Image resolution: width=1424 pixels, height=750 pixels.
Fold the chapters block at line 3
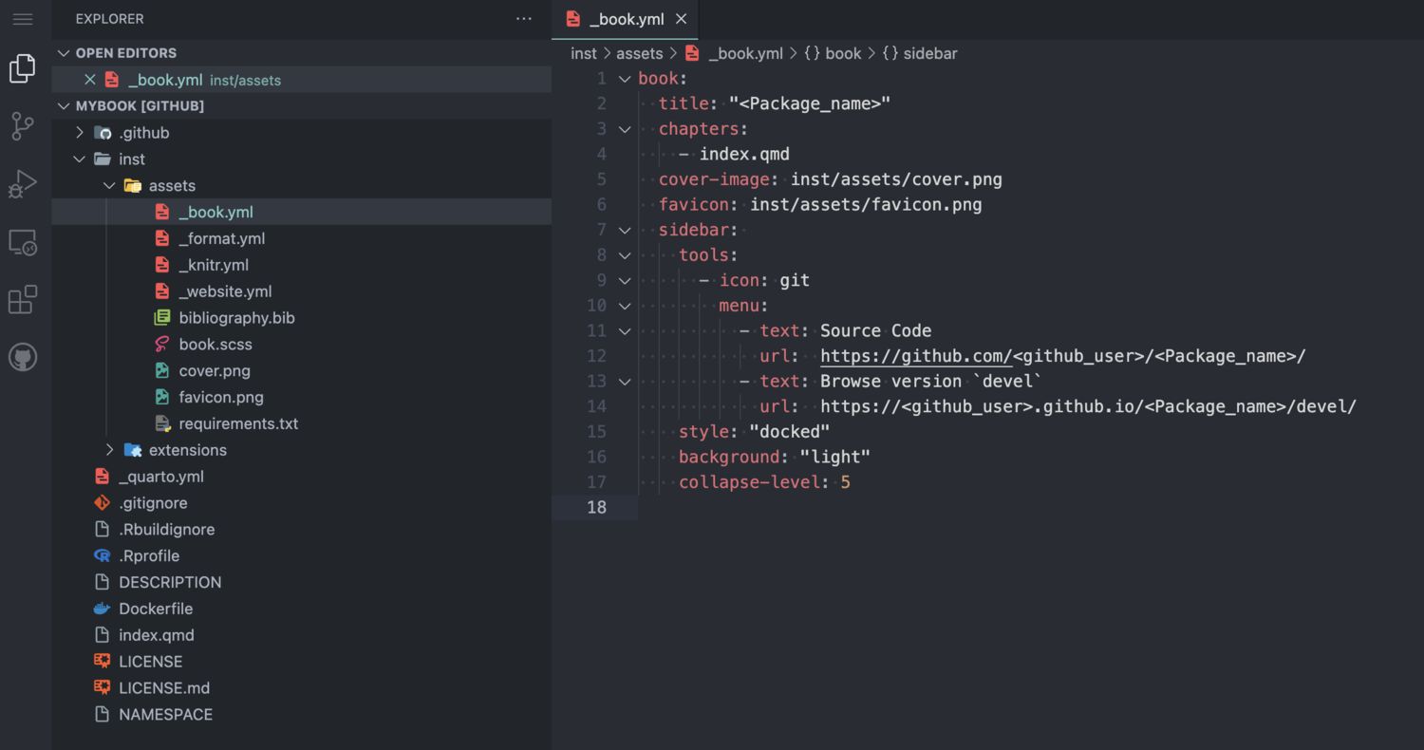pos(625,129)
